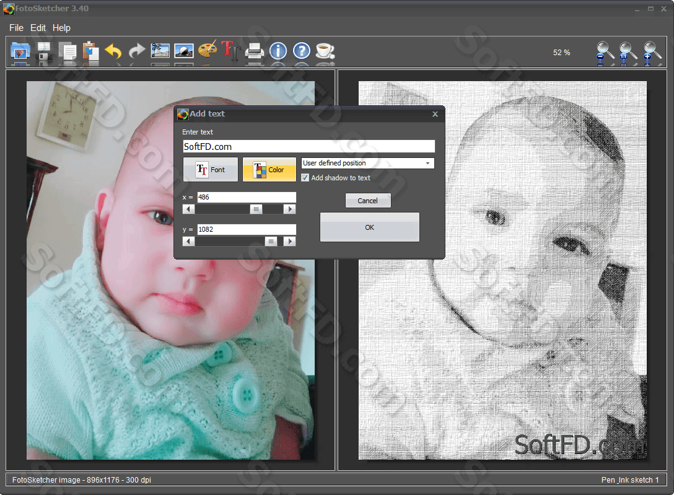Print the image with the printer icon
The image size is (674, 495).
pos(255,51)
